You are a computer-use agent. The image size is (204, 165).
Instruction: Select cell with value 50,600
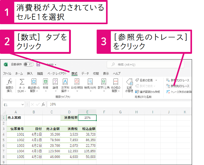coord(87,157)
